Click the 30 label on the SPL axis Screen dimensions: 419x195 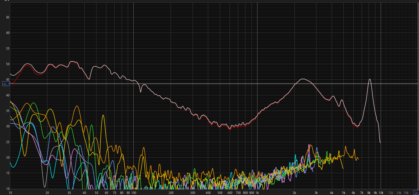pos(8,126)
